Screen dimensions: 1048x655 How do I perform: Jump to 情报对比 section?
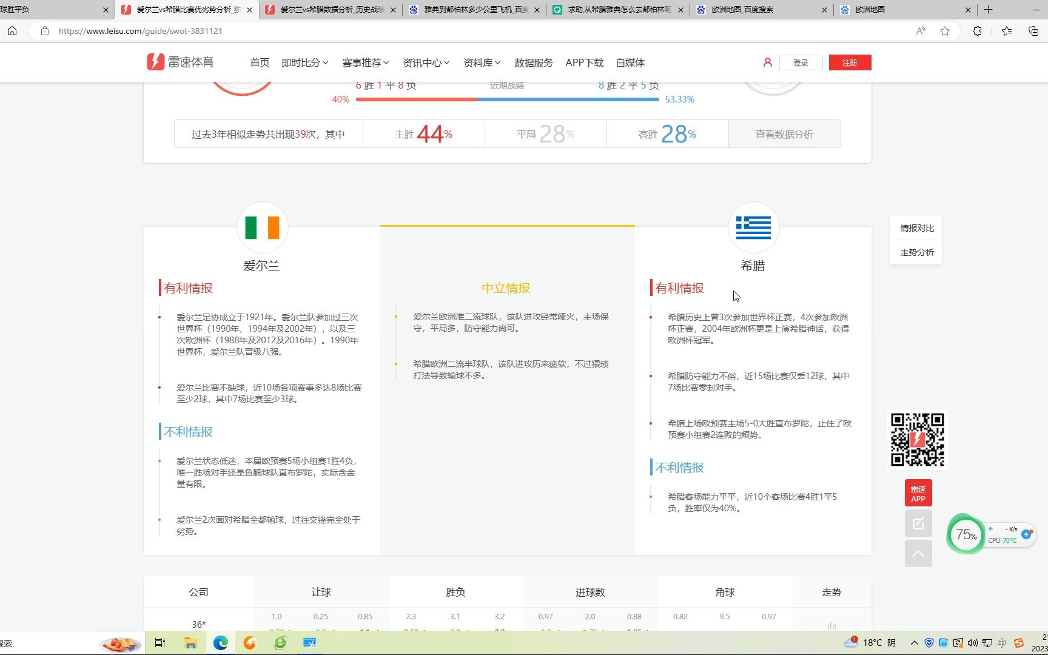916,228
